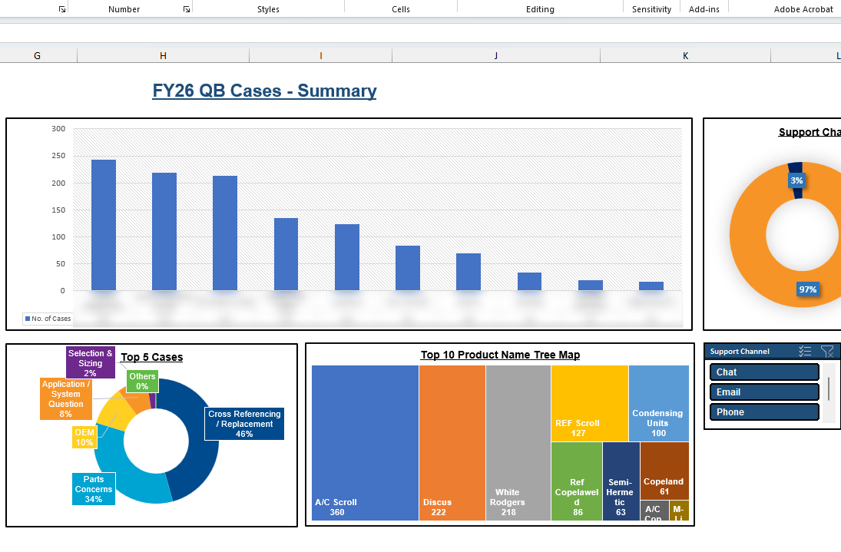841x552 pixels.
Task: Clear filter in Support Channel slicer
Action: tap(827, 351)
